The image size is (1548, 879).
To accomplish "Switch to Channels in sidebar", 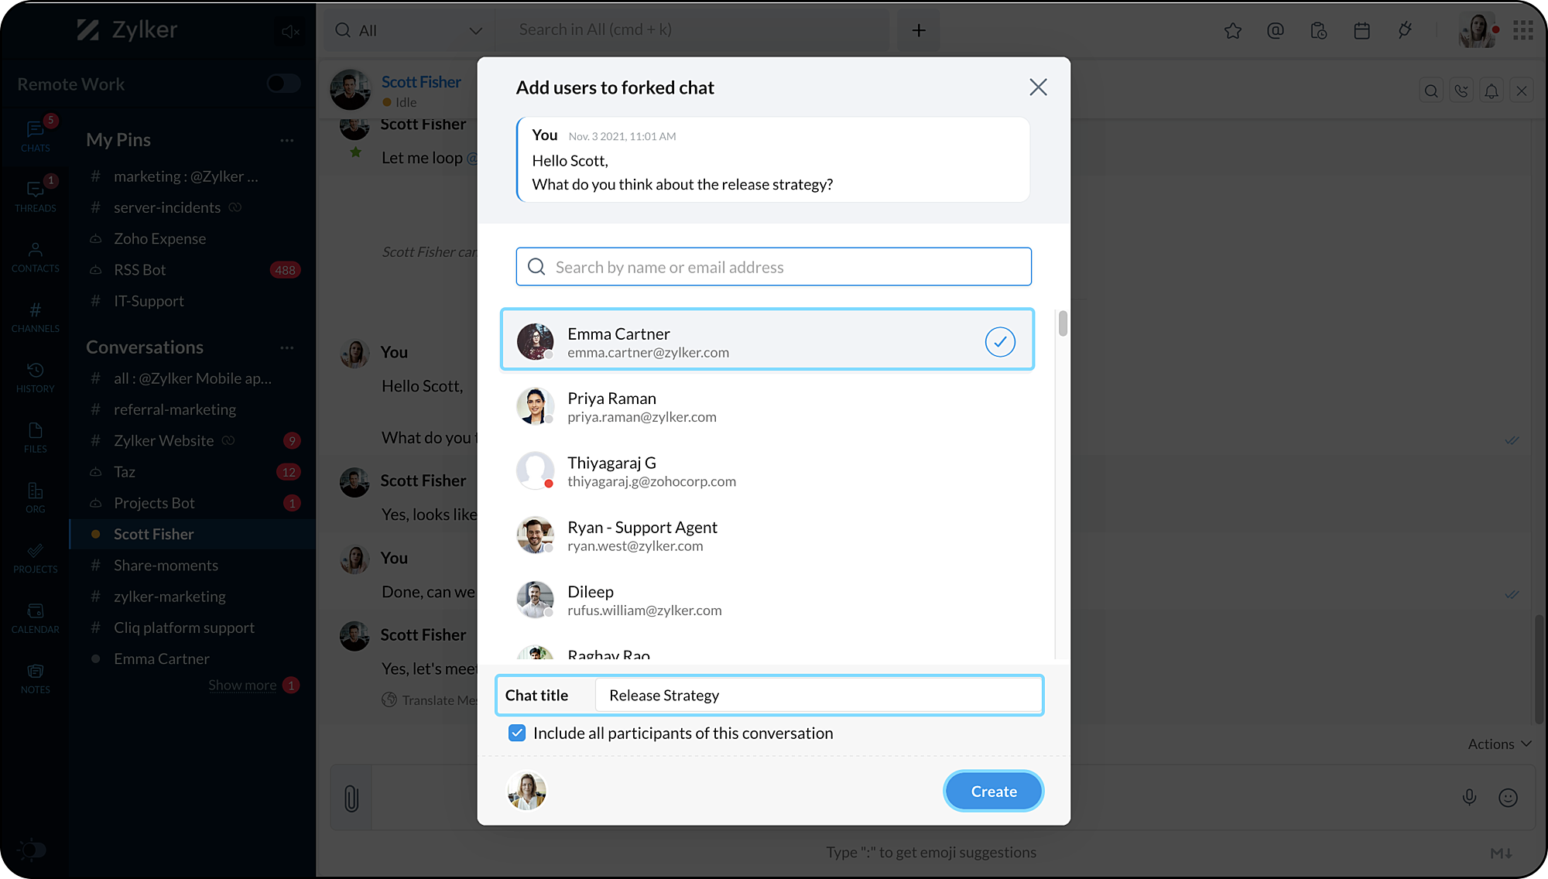I will (x=35, y=317).
